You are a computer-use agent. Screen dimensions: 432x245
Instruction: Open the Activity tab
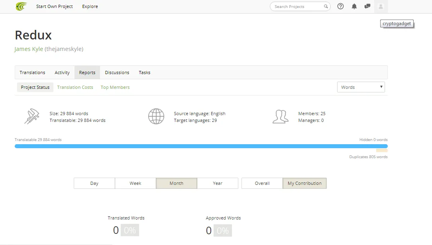[x=62, y=73]
